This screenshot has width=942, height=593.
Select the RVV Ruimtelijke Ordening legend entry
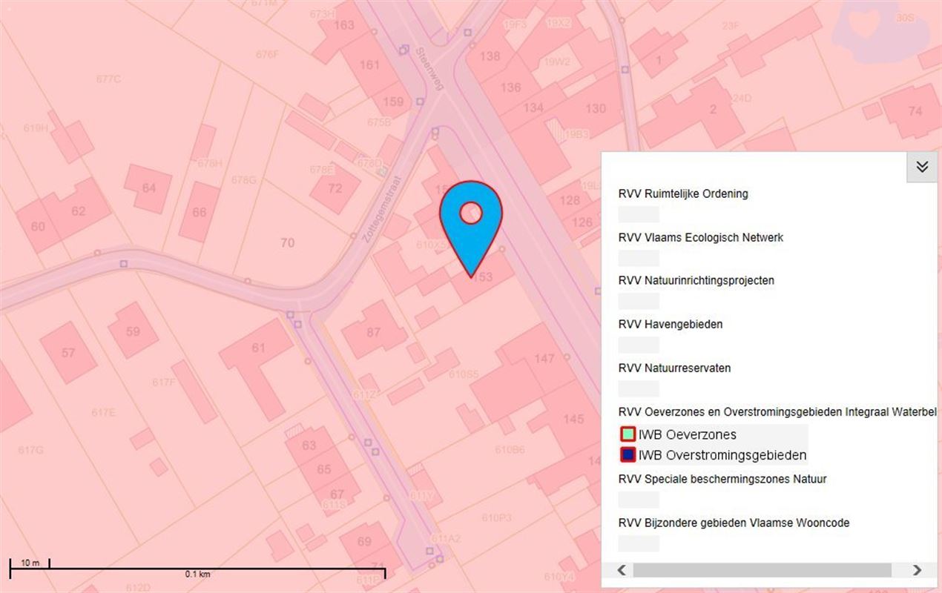683,194
